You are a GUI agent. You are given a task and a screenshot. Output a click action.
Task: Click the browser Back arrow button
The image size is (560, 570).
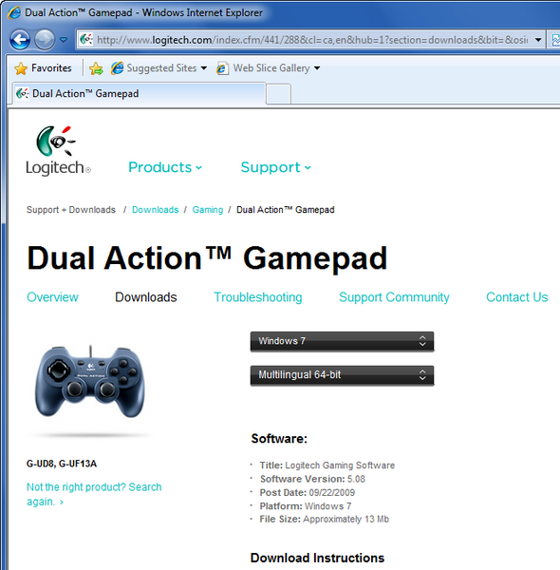20,39
